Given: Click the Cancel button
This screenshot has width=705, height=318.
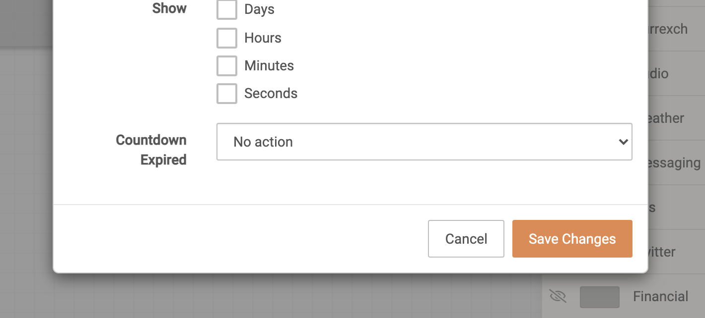Looking at the screenshot, I should tap(466, 239).
